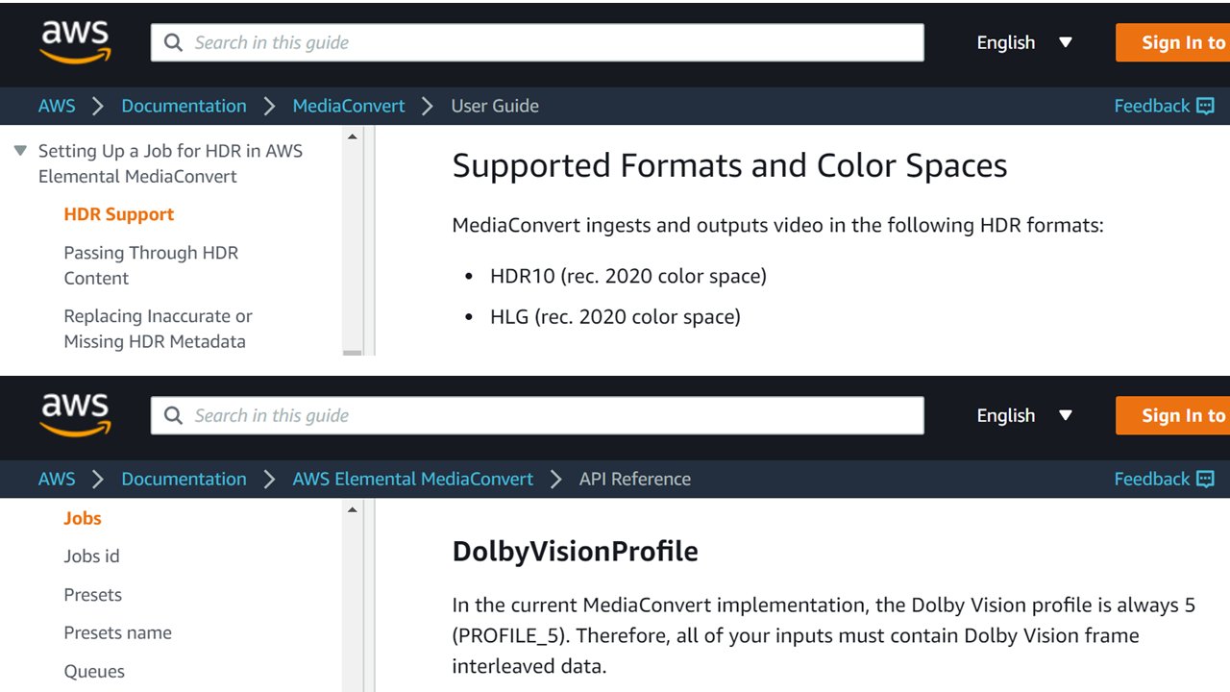Open 'Passing Through HDR Content' sidebar item
The width and height of the screenshot is (1230, 692).
[151, 265]
